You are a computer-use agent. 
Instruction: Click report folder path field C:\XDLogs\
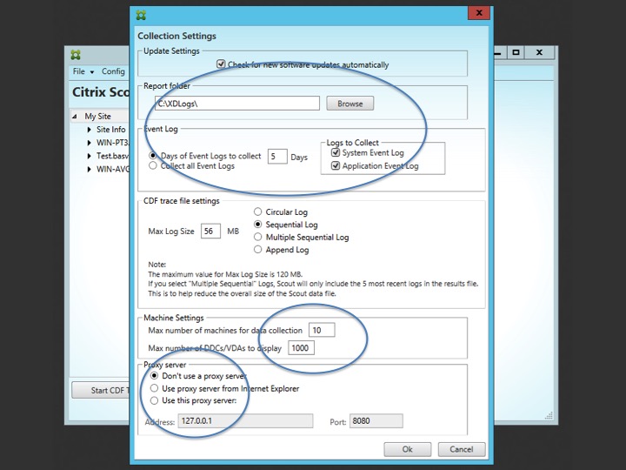pyautogui.click(x=237, y=104)
